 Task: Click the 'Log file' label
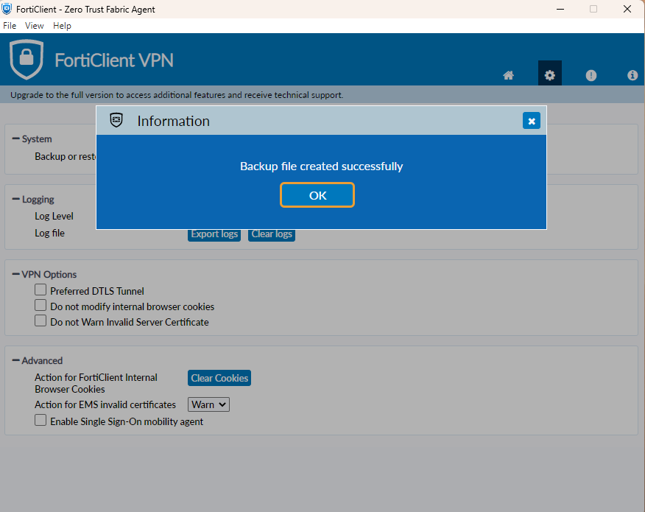[x=49, y=233]
